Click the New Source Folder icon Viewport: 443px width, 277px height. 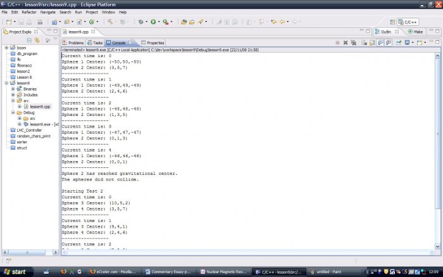[67, 22]
